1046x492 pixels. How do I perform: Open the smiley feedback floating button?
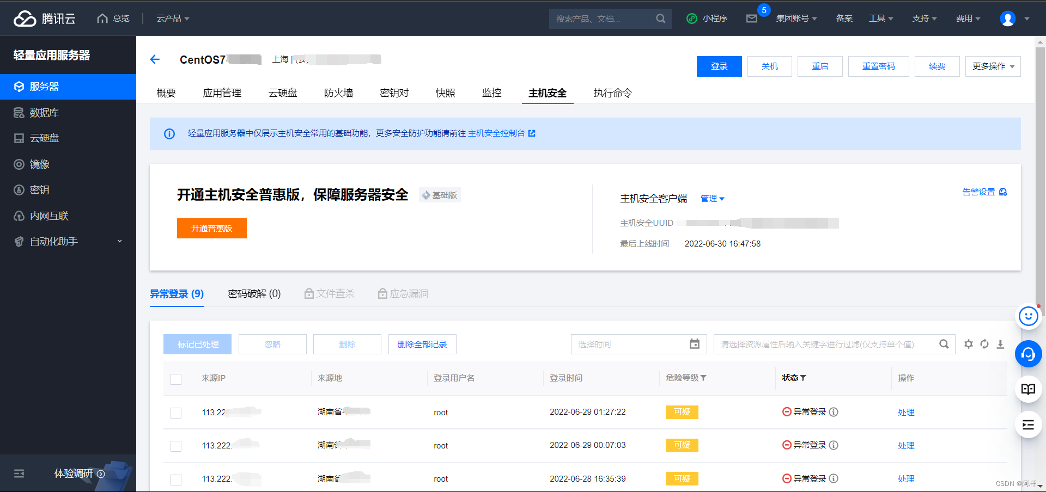point(1029,316)
